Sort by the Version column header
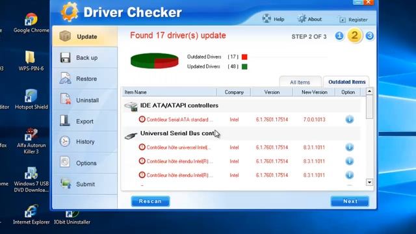 272,92
